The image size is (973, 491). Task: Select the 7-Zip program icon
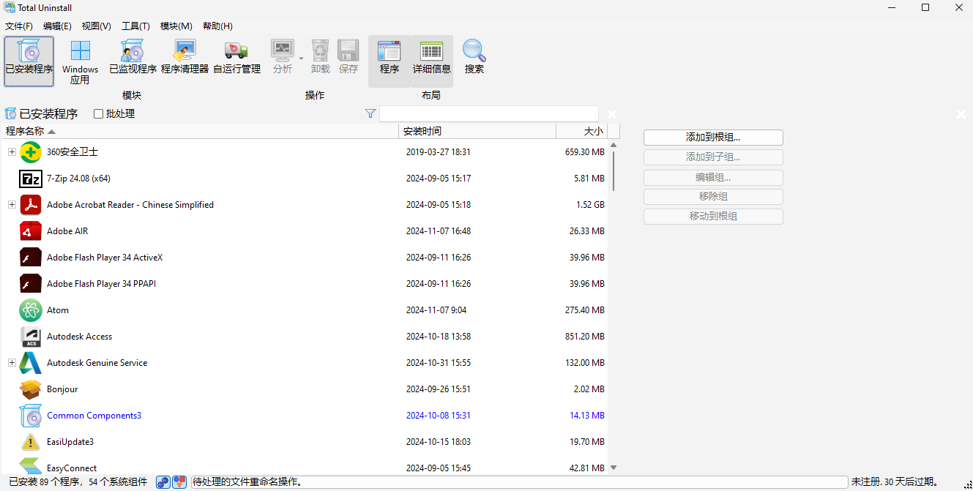(x=31, y=179)
